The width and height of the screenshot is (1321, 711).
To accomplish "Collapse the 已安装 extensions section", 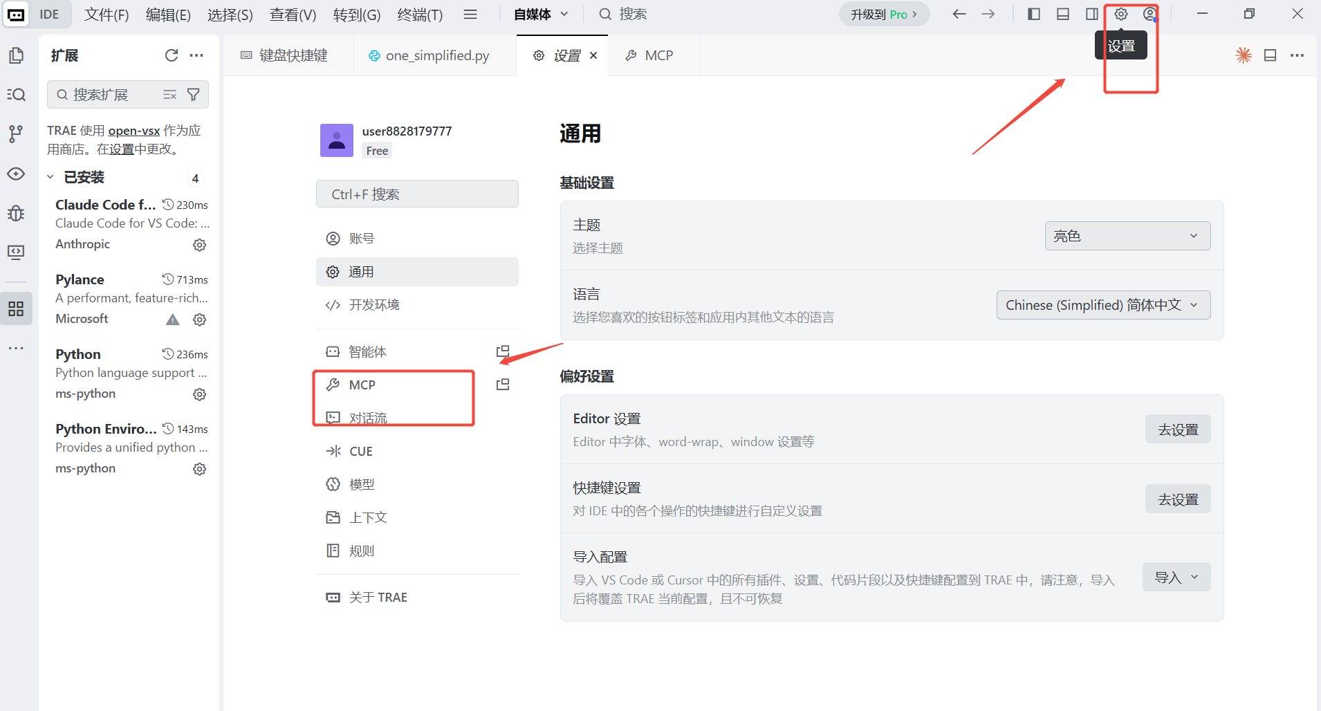I will click(49, 177).
